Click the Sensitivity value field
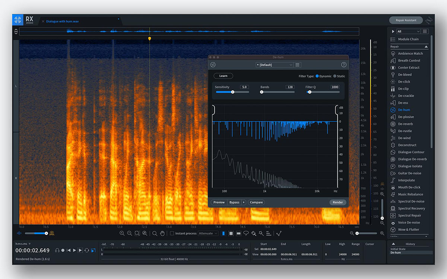447x279 pixels. coord(244,87)
